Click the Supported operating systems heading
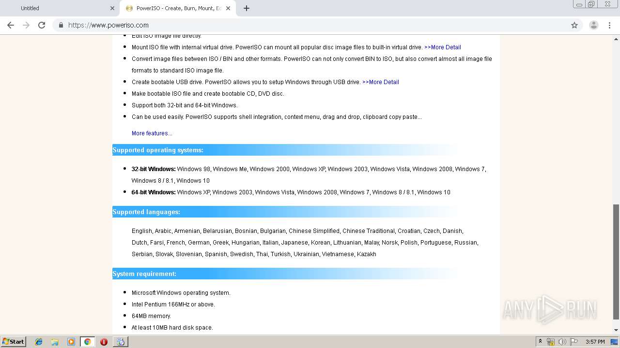 (158, 150)
